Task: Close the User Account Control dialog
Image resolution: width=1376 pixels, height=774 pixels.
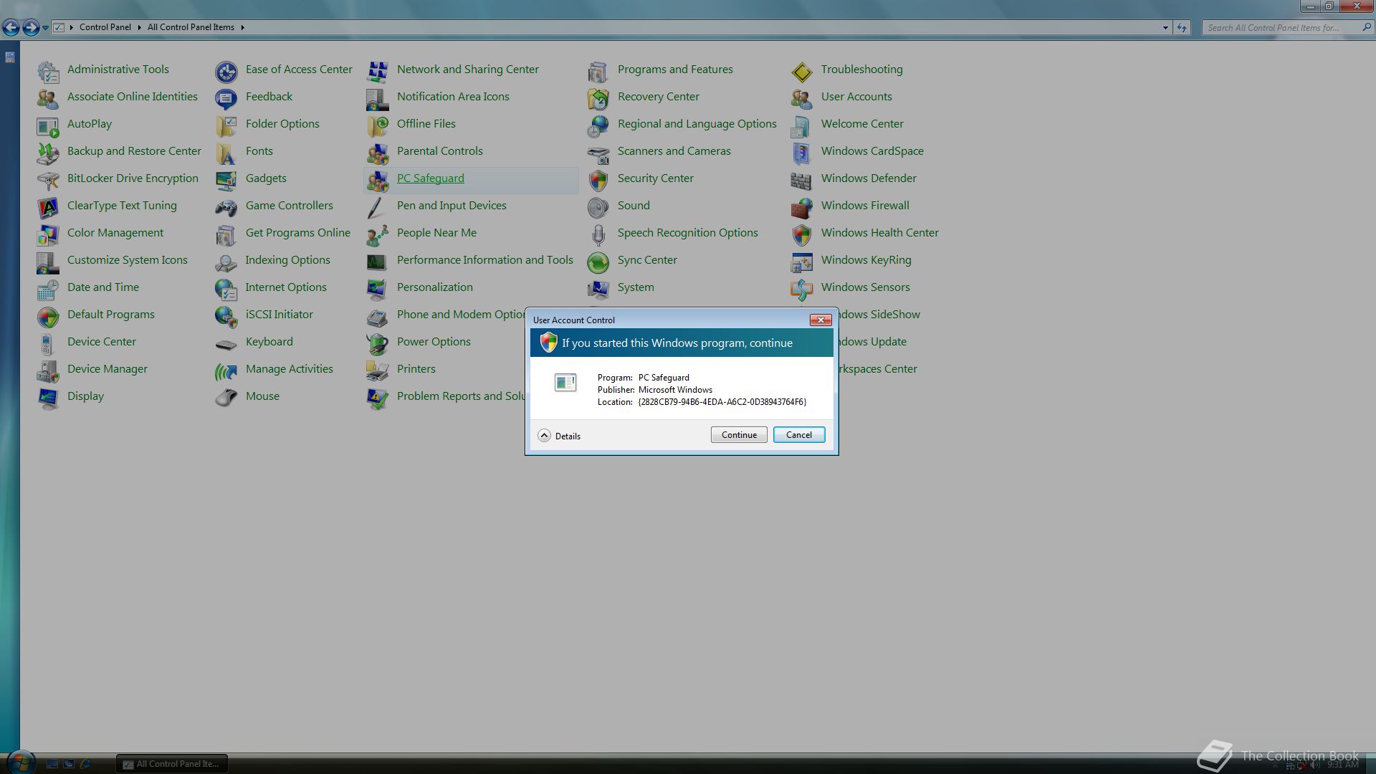Action: point(821,320)
